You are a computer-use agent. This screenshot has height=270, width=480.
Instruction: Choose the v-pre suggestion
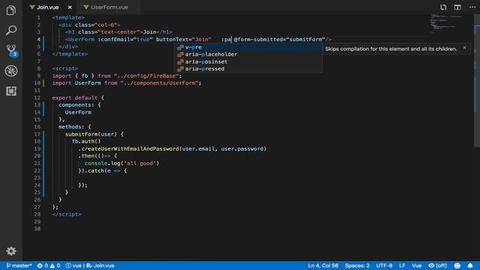(x=248, y=47)
